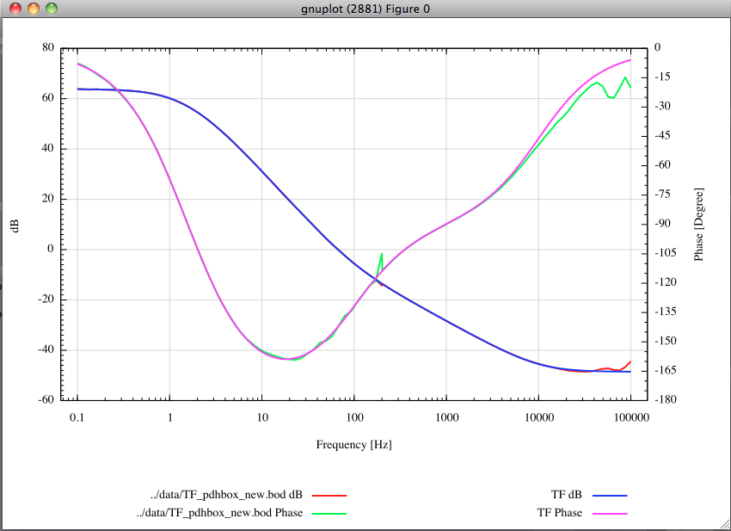The height and width of the screenshot is (531, 731).
Task: Toggle the TF Phase legend label
Action: [x=560, y=513]
